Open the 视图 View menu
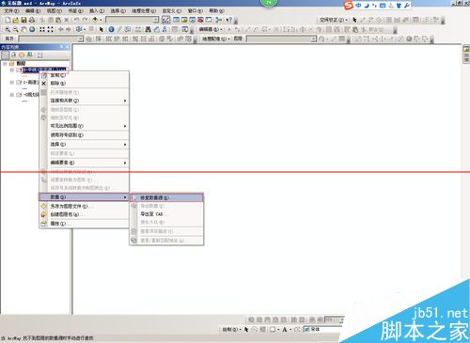This screenshot has height=343, width=470. pos(55,11)
